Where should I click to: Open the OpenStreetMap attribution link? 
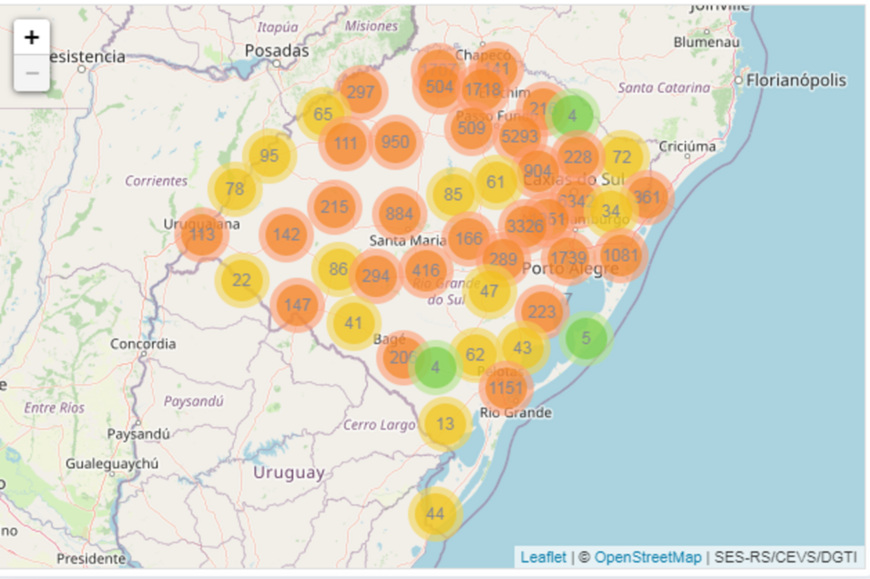click(647, 557)
